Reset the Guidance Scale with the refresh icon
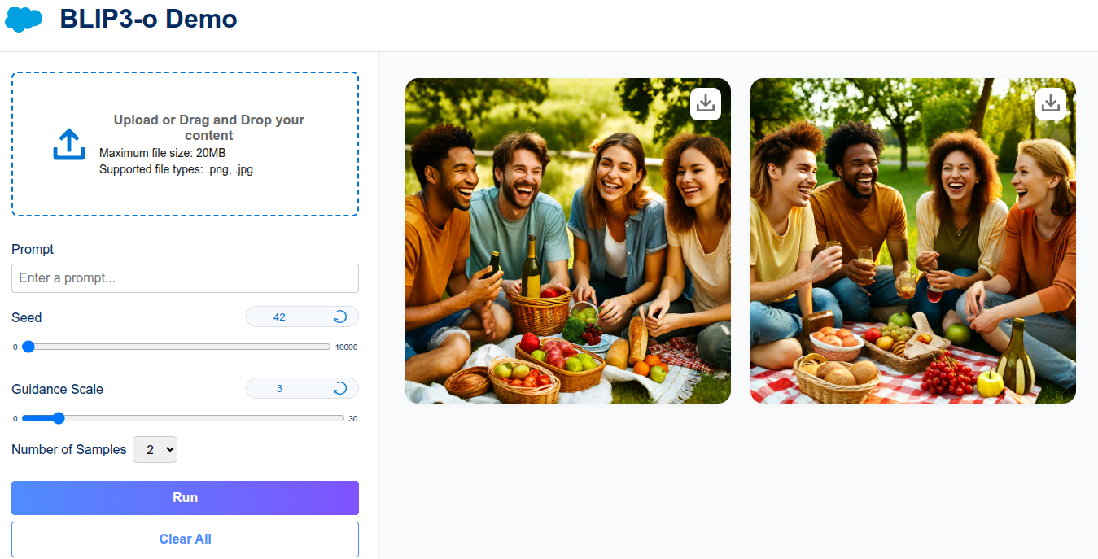Screen dimensions: 1098x559 coord(339,388)
